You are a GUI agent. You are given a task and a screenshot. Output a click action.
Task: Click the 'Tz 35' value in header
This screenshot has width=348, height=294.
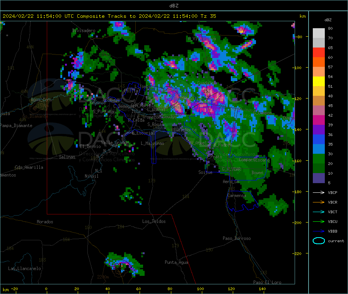pos(208,16)
